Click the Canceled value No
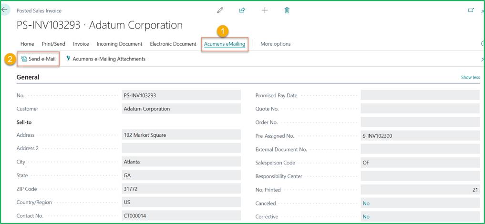This screenshot has width=485, height=224. pos(366,204)
